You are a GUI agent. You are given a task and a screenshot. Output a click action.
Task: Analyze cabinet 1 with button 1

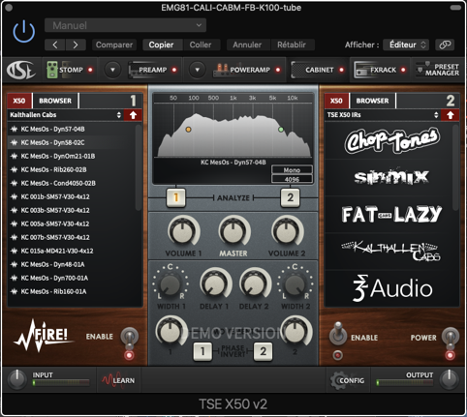coord(176,197)
